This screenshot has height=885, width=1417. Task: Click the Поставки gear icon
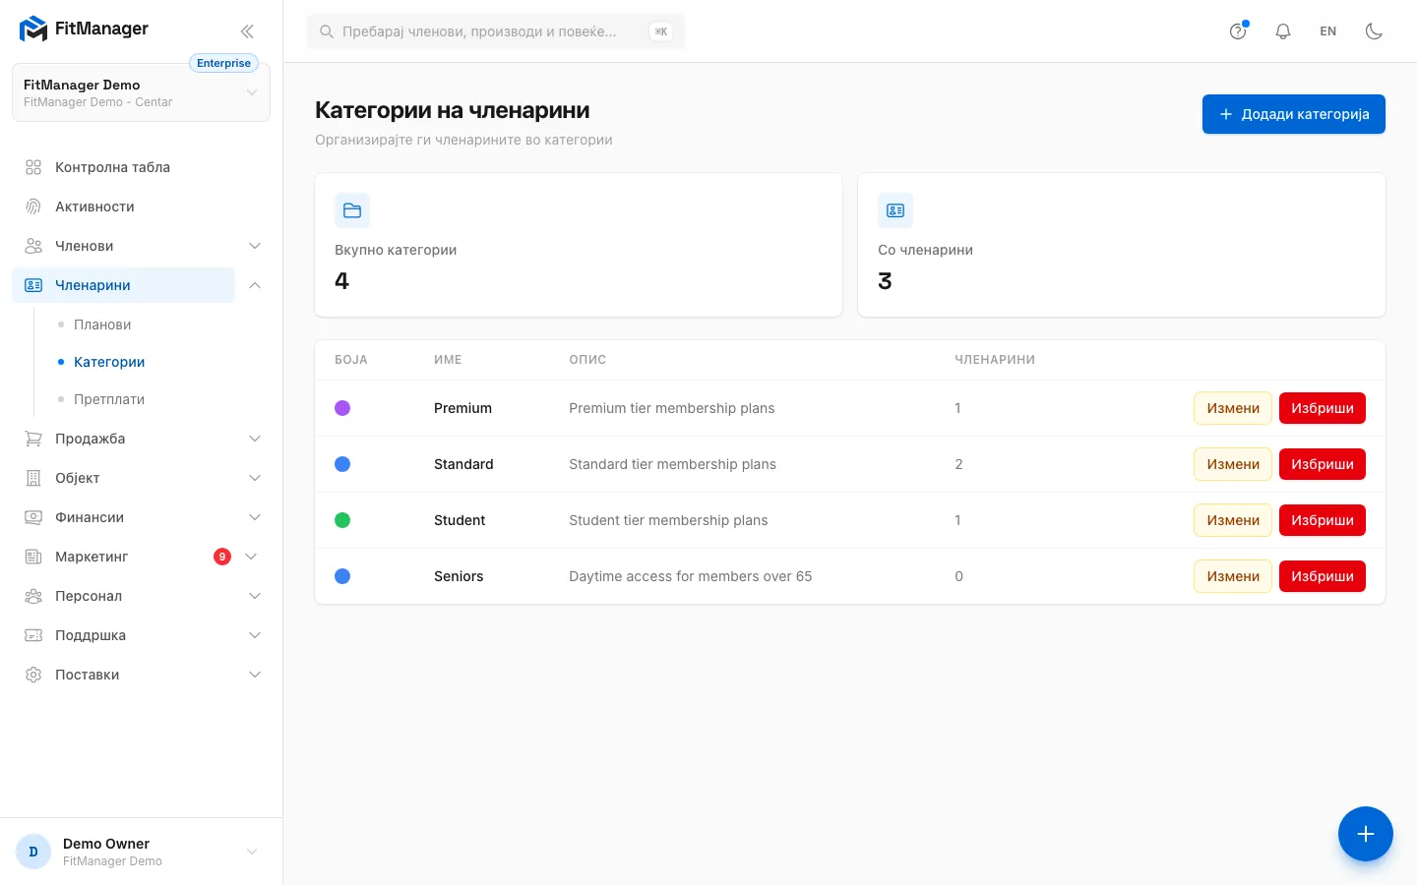[x=33, y=675]
